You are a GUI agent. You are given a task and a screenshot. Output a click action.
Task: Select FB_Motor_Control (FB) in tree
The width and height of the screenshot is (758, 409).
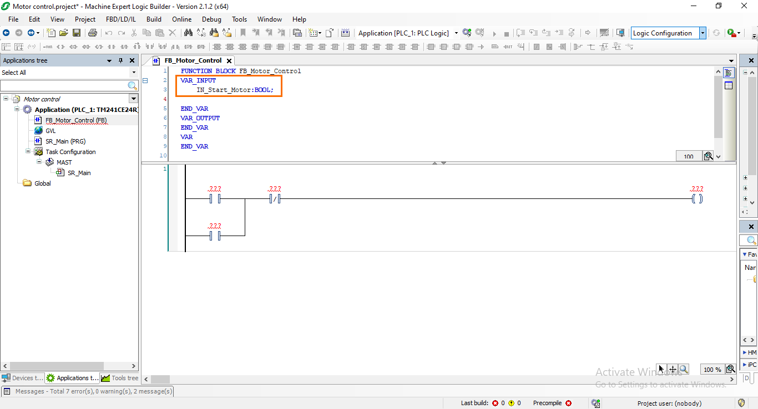pos(76,120)
